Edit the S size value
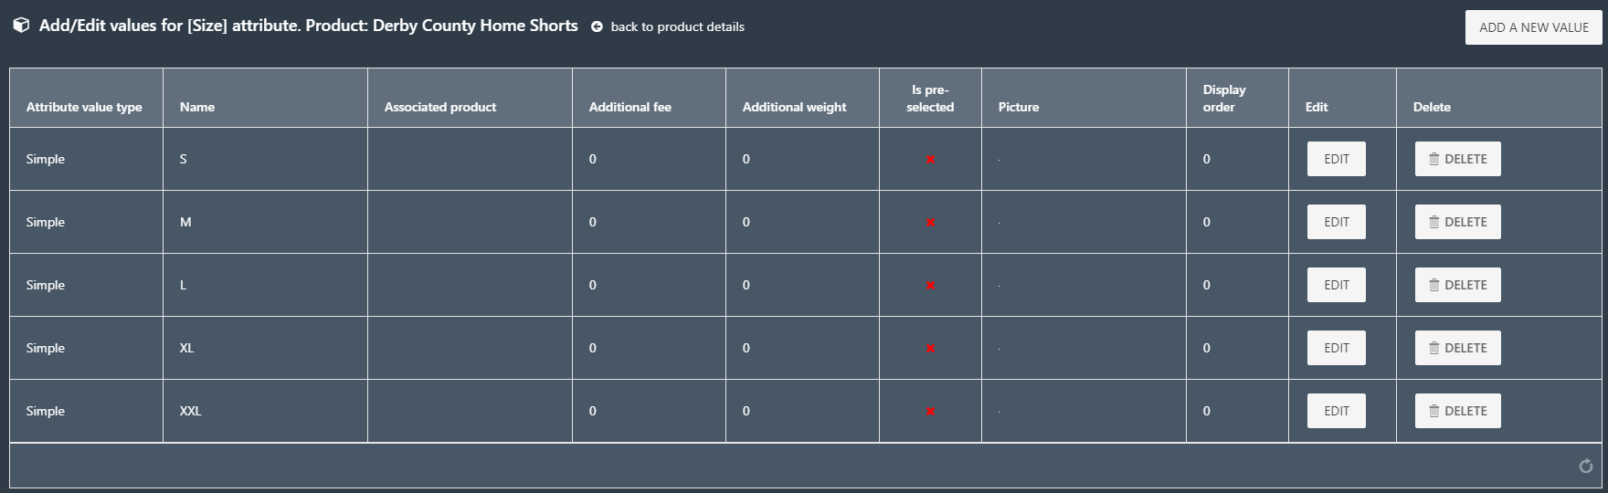 click(1336, 159)
